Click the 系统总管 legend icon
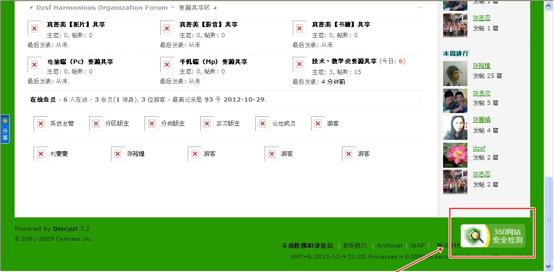 pyautogui.click(x=40, y=124)
